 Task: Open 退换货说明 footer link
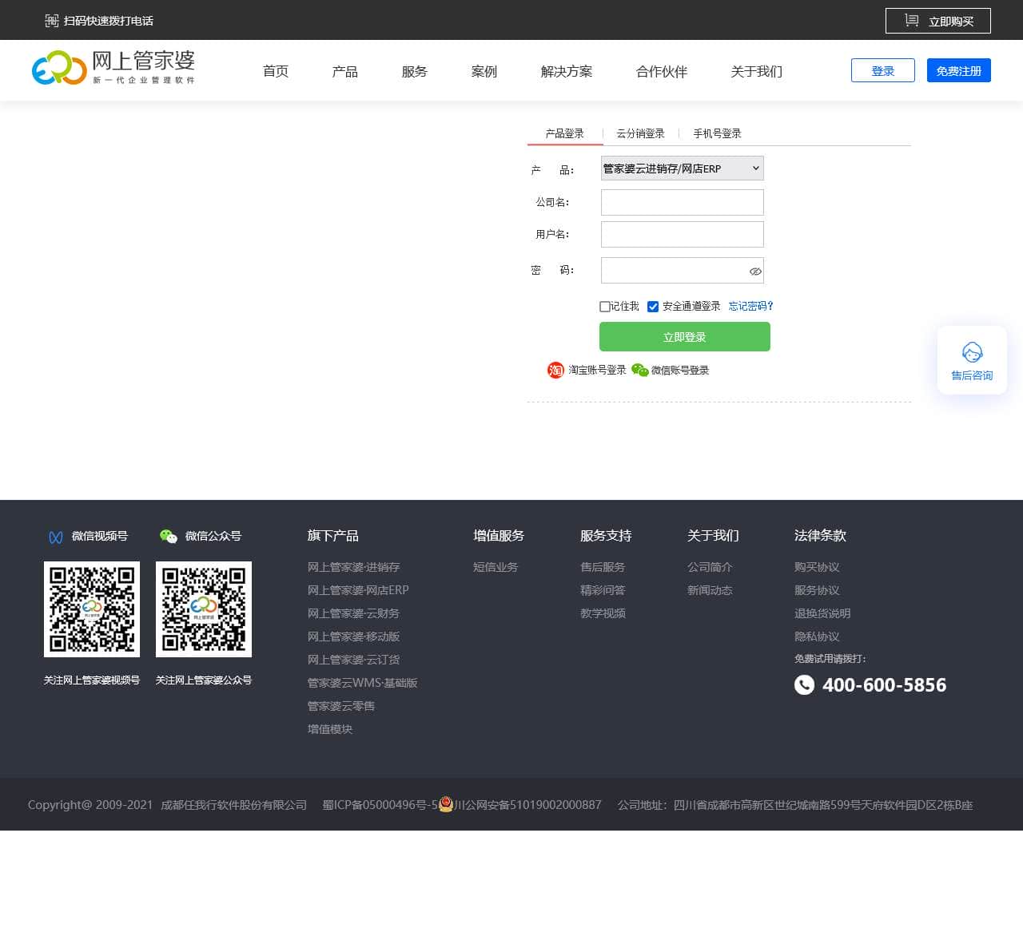pos(822,613)
